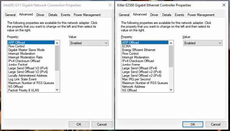Open the Power Management tab in the Killer E2500 dialog
230x131 pixels.
click(x=201, y=15)
